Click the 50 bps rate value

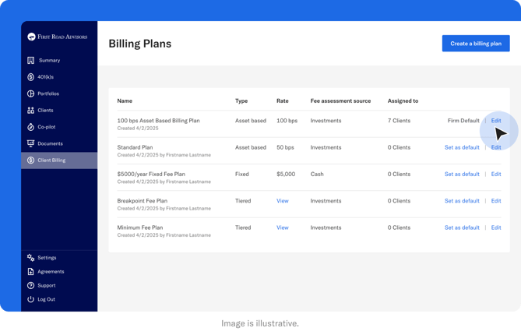285,147
